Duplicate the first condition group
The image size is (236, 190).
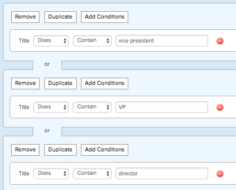pos(60,17)
